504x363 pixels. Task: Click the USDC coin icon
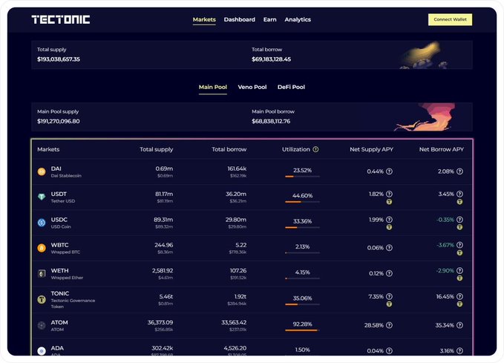click(x=42, y=223)
